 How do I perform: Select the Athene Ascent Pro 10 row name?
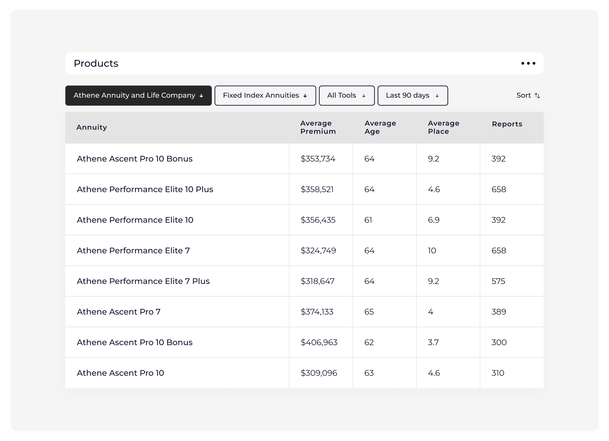[121, 373]
